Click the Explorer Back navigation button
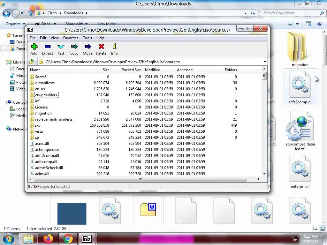Image resolution: width=327 pixels, height=245 pixels. (6, 13)
